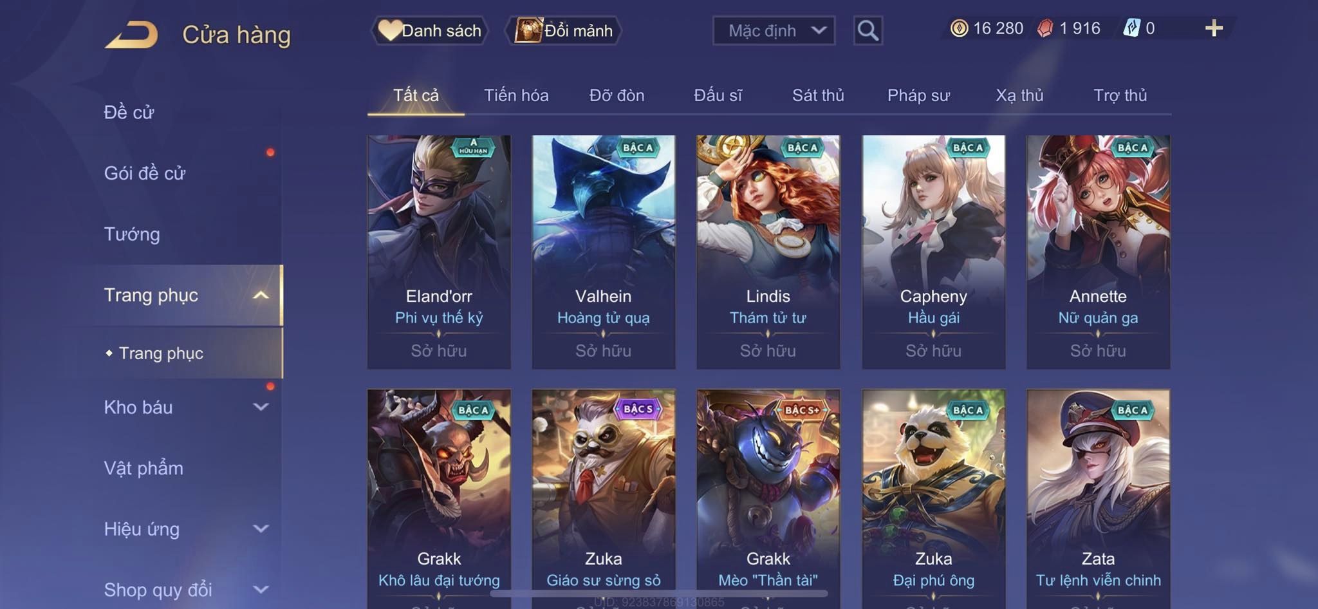Open Danh sách wishlist heart button
Viewport: 1318px width, 609px height.
click(x=429, y=30)
